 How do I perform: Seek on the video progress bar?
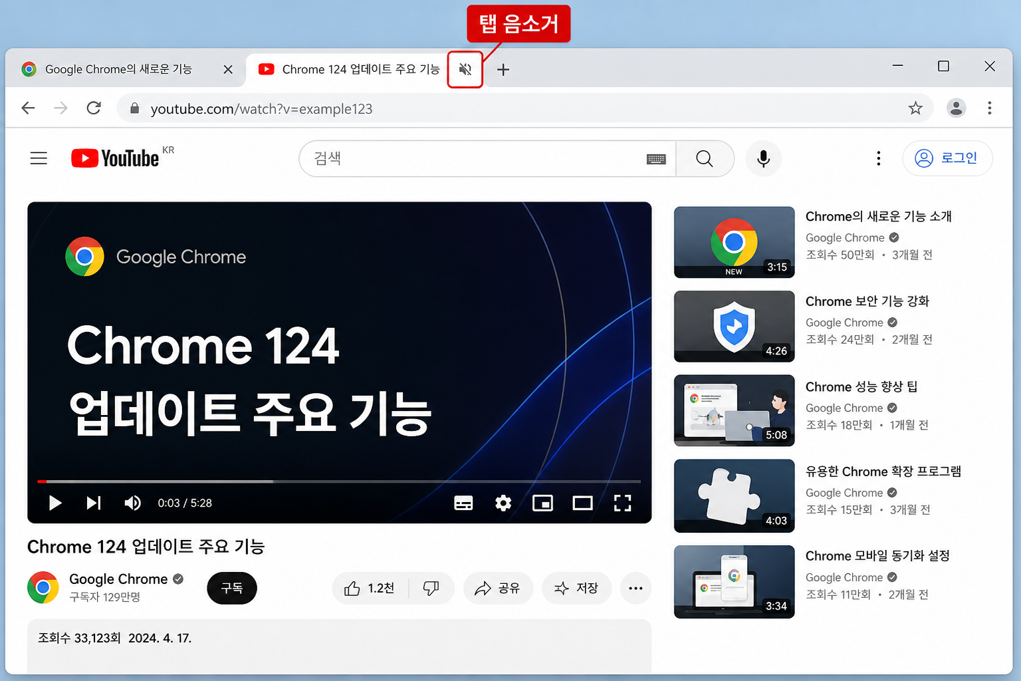tap(339, 481)
